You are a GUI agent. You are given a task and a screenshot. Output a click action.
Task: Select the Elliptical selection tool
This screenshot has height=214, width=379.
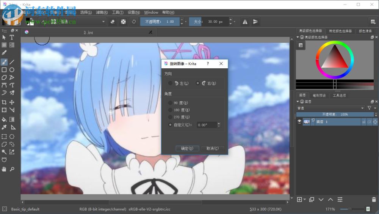[12, 137]
